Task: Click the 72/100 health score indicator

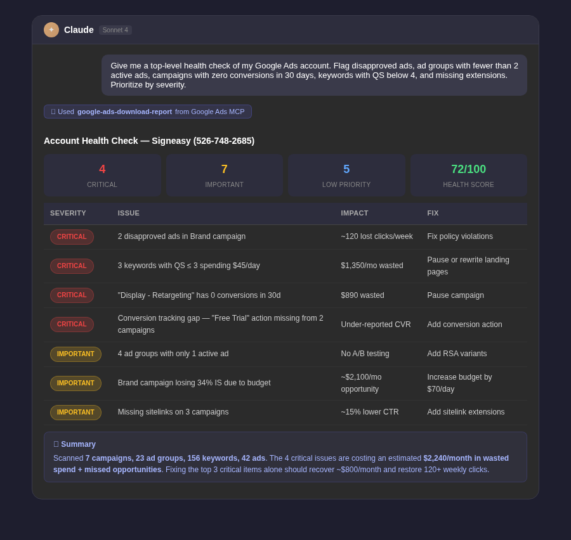Action: 468,169
